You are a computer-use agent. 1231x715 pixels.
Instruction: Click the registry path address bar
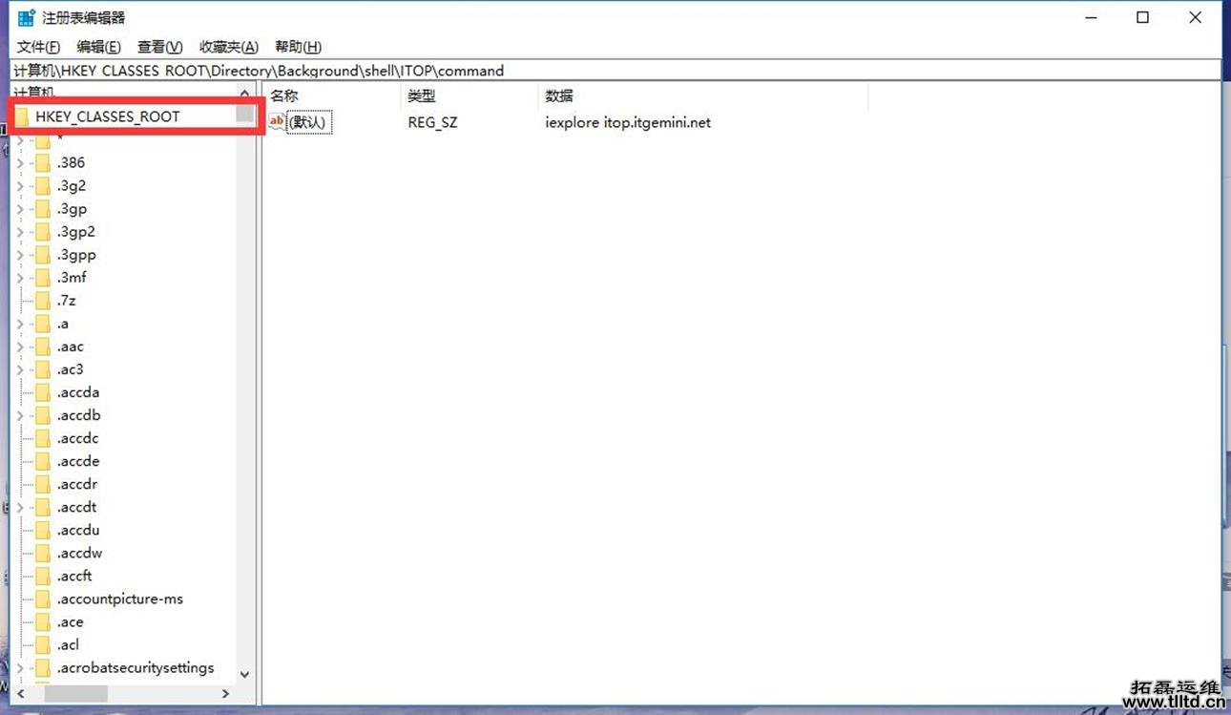point(611,71)
